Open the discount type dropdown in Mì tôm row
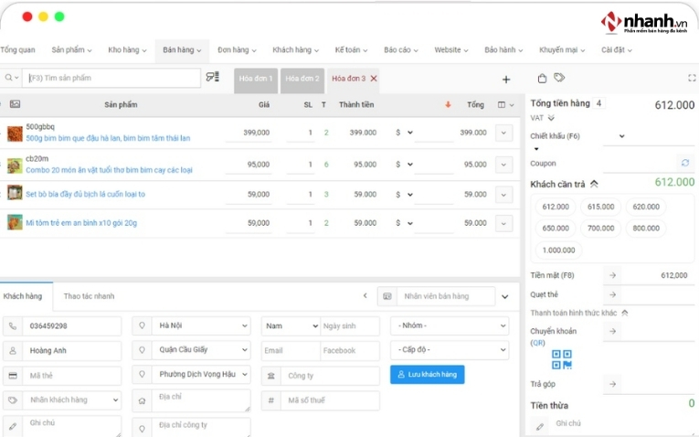This screenshot has height=437, width=699. (x=404, y=223)
